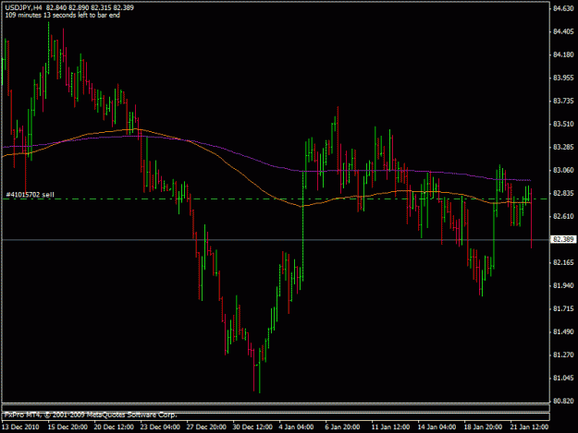Select the 14 Jan 04:00 time label
Screen dimensions: 578x433
click(x=437, y=427)
